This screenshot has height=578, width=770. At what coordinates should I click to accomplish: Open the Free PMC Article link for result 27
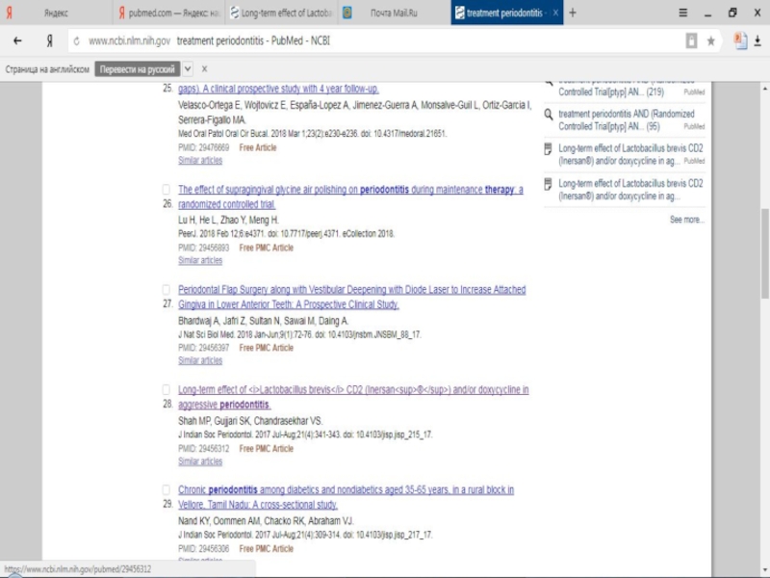(266, 348)
